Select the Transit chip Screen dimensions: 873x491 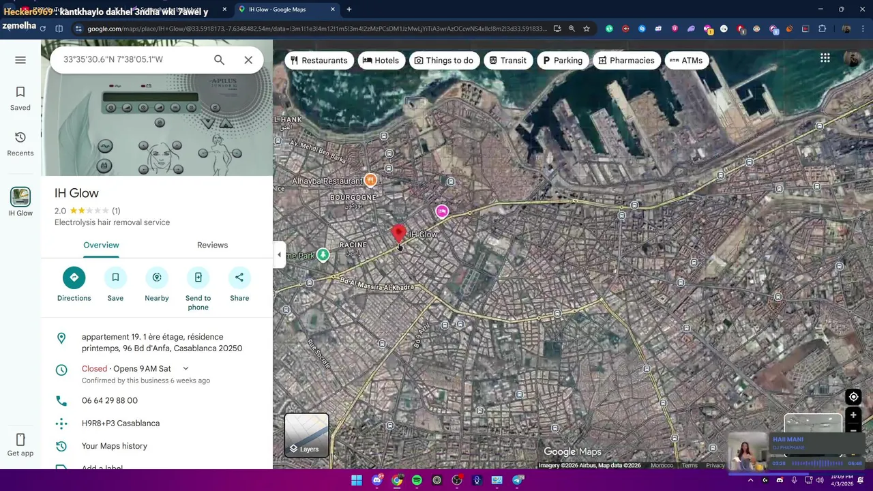(507, 60)
